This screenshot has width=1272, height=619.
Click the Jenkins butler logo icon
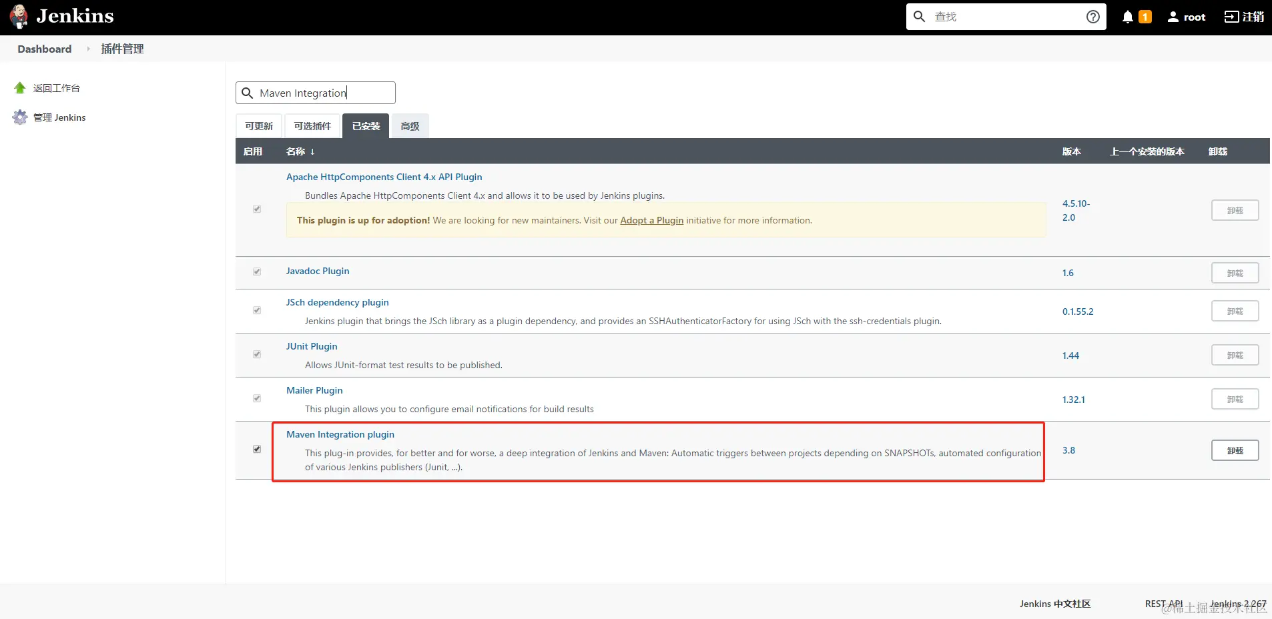tap(19, 17)
